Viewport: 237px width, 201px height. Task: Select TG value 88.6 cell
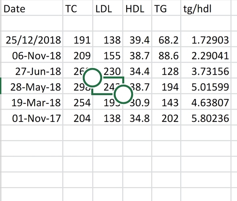166,55
